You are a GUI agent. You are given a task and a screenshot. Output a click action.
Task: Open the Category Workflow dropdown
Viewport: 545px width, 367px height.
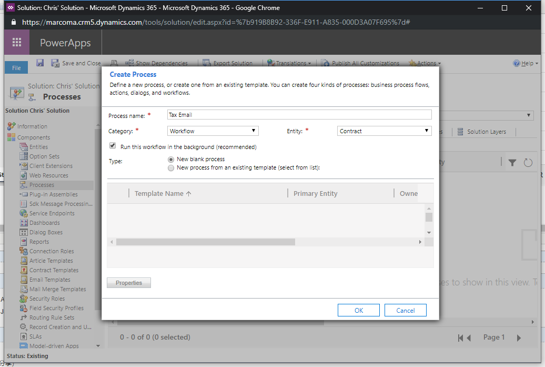[x=213, y=131]
